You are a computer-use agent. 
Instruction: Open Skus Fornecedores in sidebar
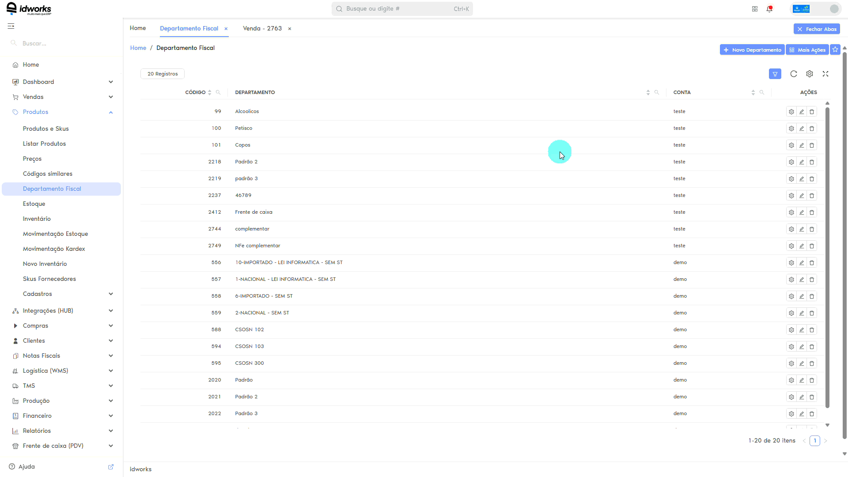coord(49,279)
